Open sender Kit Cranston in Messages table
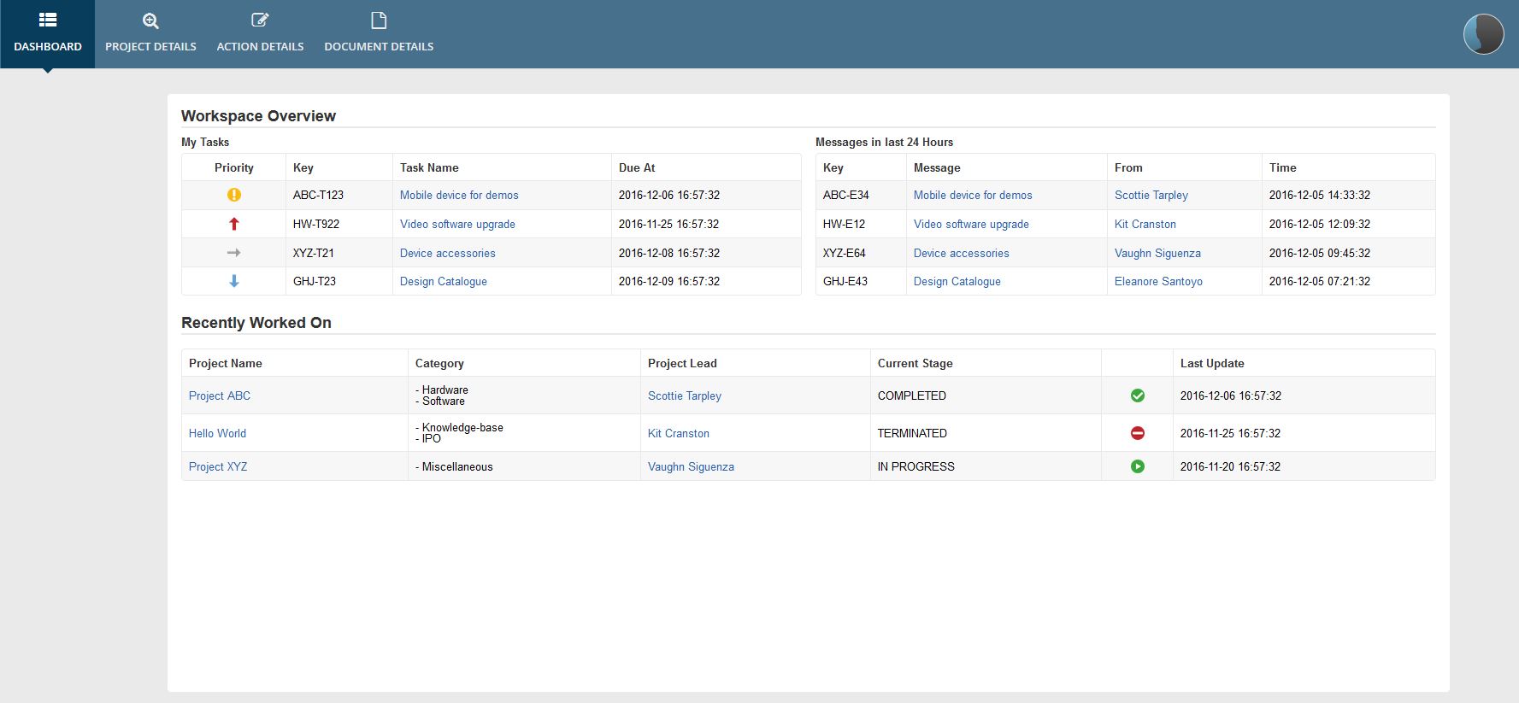This screenshot has width=1519, height=703. pyautogui.click(x=1145, y=224)
